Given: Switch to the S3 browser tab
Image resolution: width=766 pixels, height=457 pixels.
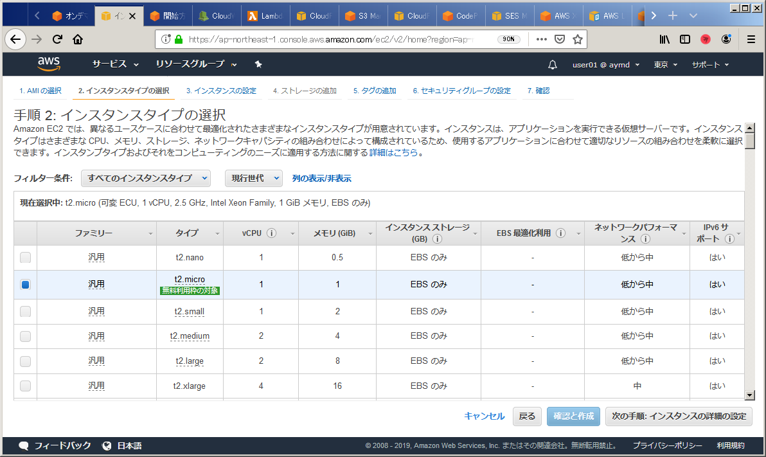Looking at the screenshot, I should pos(363,16).
